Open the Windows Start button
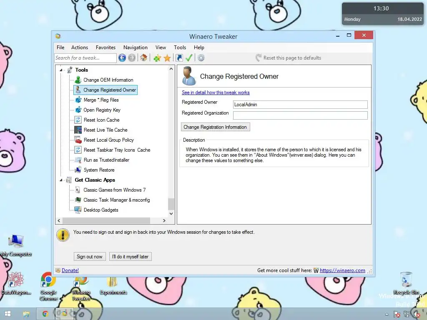 [x=8, y=314]
